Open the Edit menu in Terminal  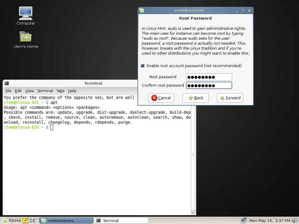[18, 91]
